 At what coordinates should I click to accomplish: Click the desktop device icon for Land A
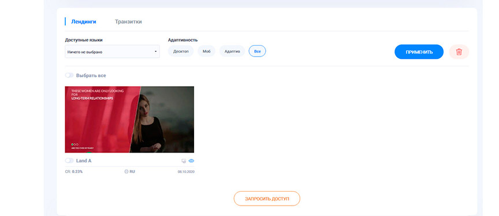184,161
